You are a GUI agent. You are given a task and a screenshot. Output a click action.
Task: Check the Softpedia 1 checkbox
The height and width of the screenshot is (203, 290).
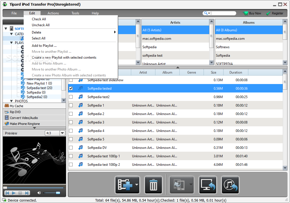pyautogui.click(x=71, y=105)
